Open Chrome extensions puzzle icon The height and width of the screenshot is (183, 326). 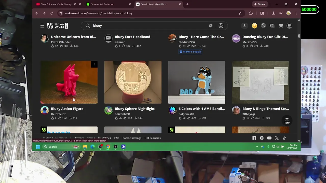coord(251,13)
